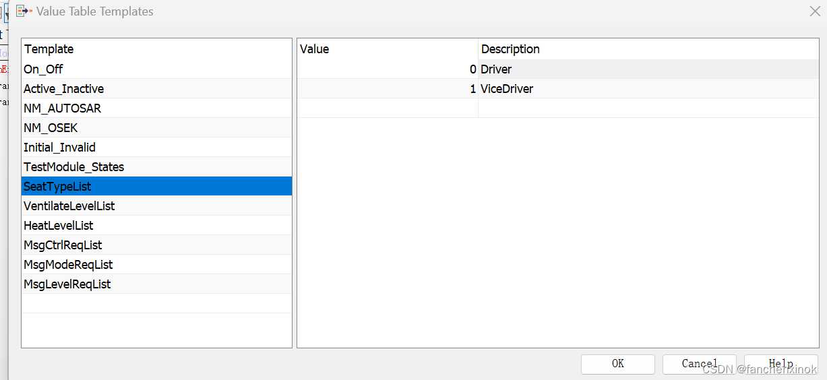The height and width of the screenshot is (380, 827).
Task: Choose the MsgLevelReqList template
Action: (x=157, y=284)
